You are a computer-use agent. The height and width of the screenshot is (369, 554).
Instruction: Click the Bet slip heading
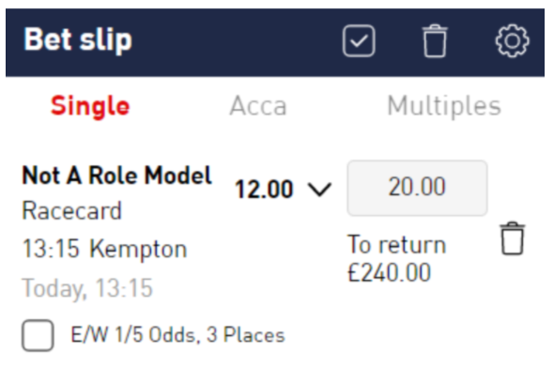tap(78, 40)
